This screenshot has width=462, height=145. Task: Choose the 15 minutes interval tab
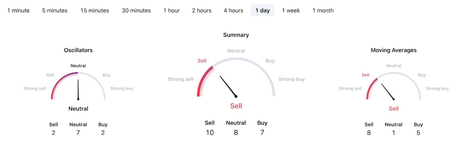[x=95, y=11]
